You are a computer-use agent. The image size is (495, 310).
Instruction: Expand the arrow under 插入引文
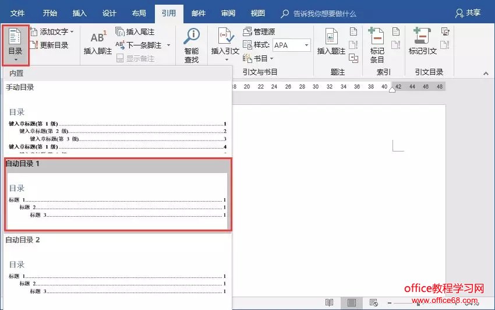[227, 59]
